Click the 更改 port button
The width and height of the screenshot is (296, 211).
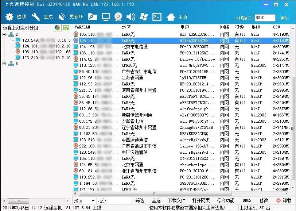pyautogui.click(x=284, y=18)
